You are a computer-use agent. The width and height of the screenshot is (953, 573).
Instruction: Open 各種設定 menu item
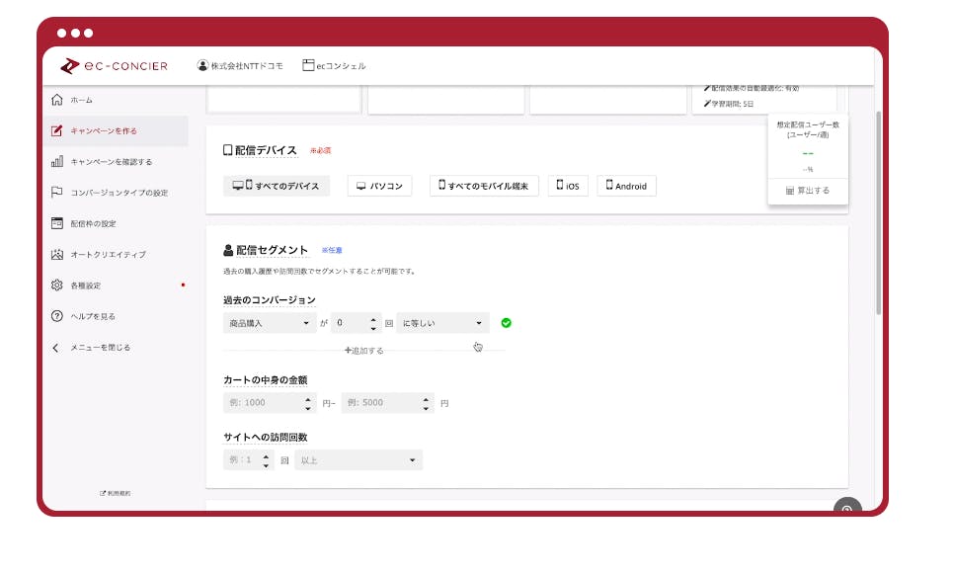[86, 286]
